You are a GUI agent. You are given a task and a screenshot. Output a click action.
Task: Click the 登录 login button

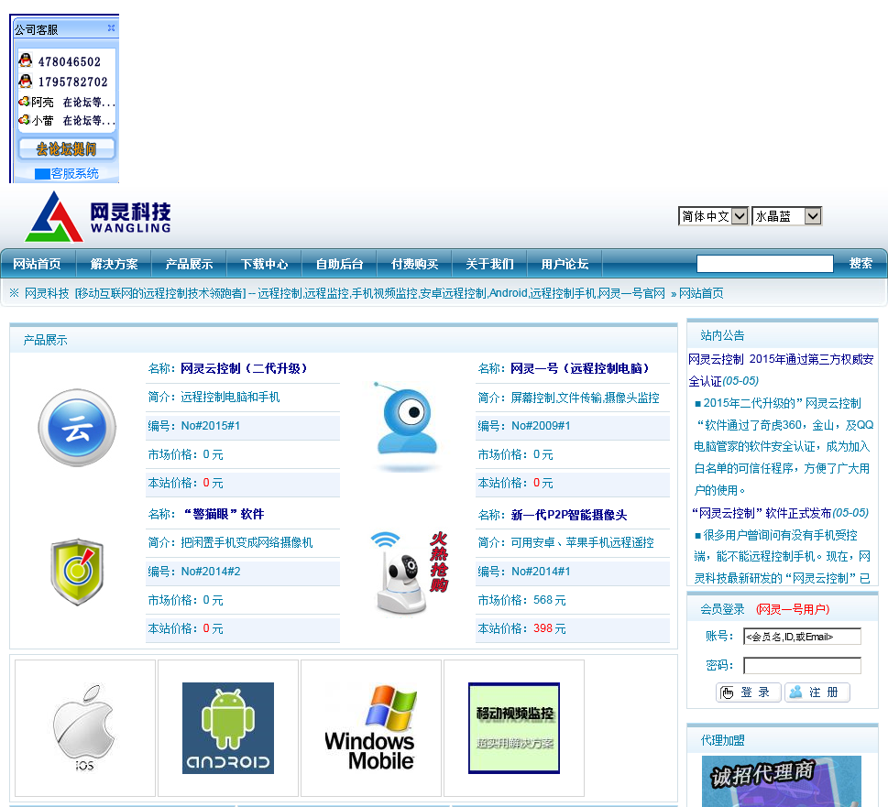[x=749, y=692]
